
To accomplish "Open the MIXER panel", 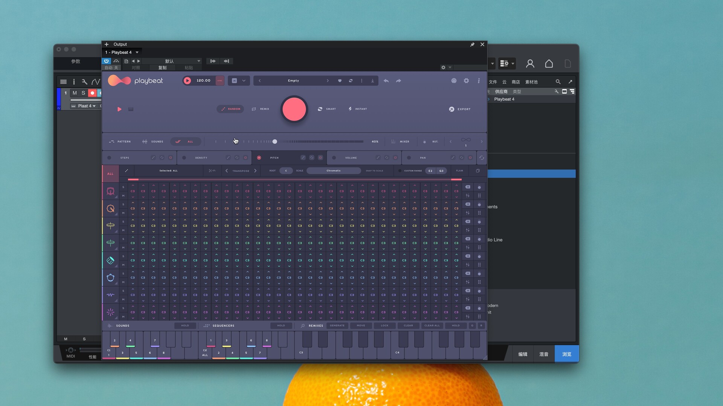I will pyautogui.click(x=400, y=142).
